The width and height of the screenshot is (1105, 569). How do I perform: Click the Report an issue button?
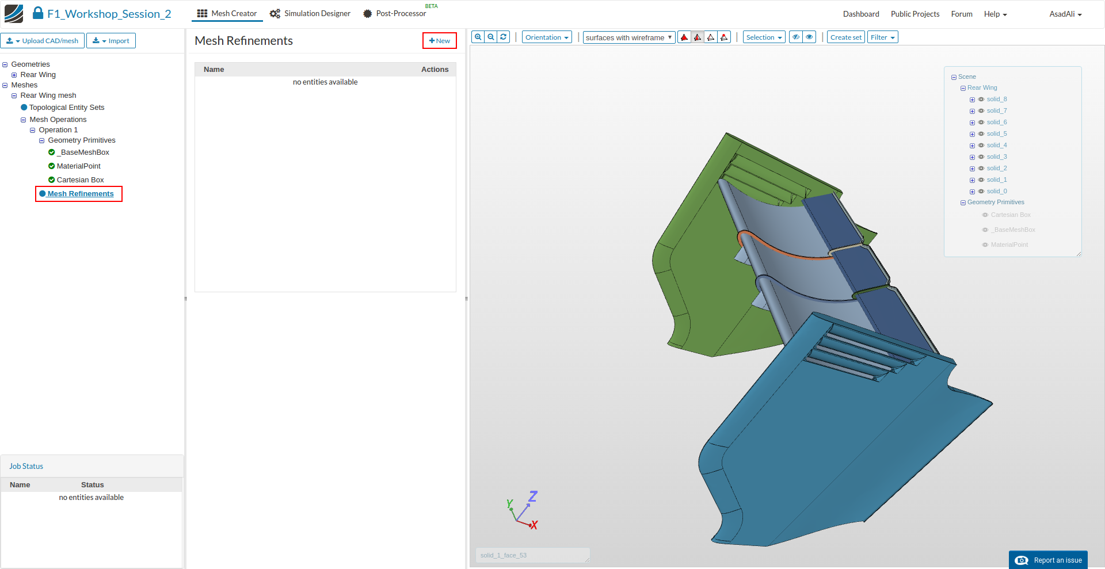1048,560
